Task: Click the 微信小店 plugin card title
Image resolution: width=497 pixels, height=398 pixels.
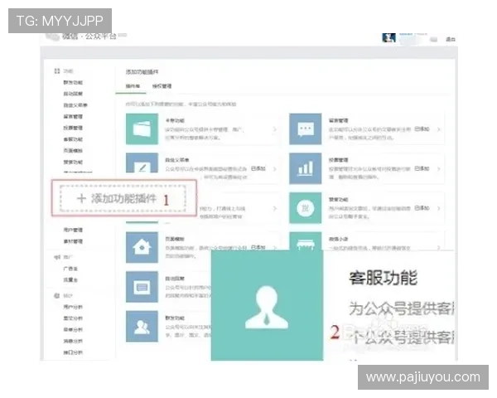Action: click(x=339, y=239)
